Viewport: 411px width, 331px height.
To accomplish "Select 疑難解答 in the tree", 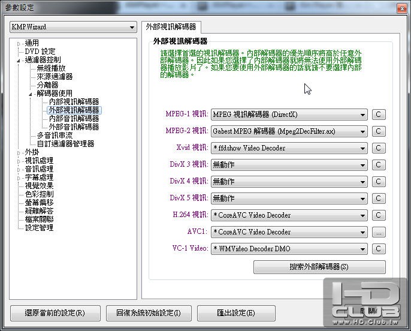I will click(39, 211).
